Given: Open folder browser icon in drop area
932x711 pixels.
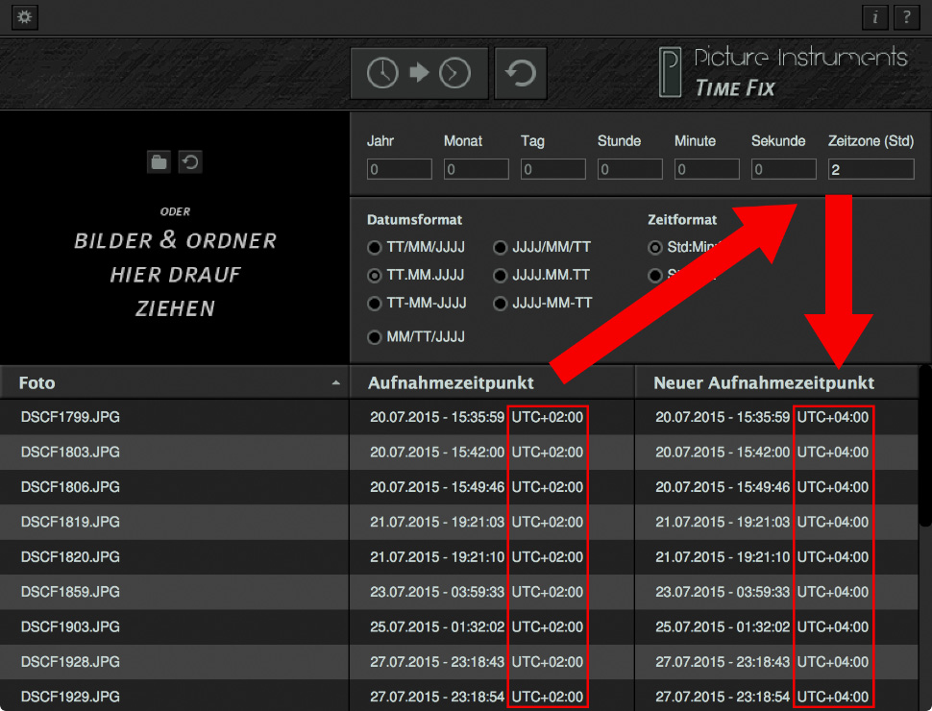Looking at the screenshot, I should (159, 161).
